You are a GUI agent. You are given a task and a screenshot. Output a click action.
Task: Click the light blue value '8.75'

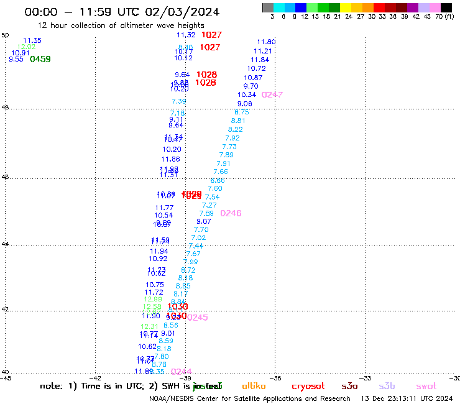[242, 112]
